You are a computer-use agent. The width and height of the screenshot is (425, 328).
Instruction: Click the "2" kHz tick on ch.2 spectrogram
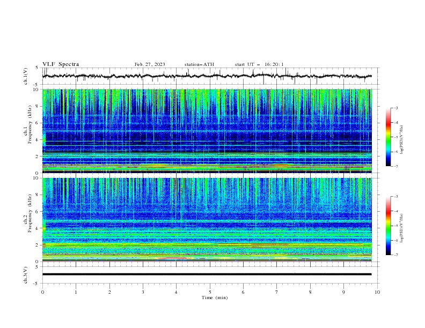click(38, 245)
